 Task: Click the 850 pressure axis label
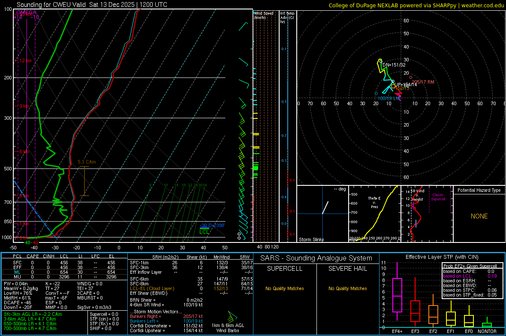[8, 221]
